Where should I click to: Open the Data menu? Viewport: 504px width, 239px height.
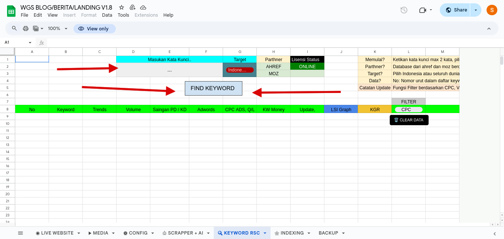tap(107, 15)
